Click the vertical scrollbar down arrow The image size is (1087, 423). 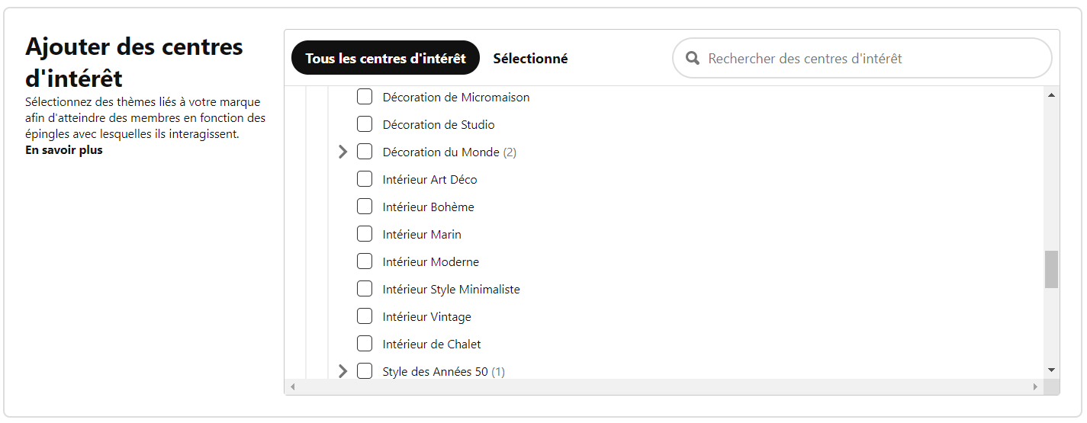coord(1051,370)
